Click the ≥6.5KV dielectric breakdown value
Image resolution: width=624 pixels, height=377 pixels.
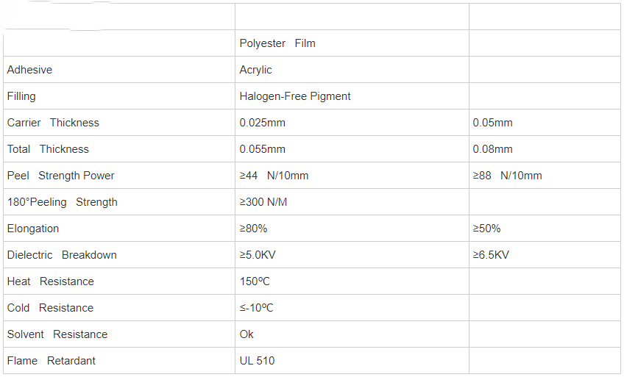click(490, 255)
